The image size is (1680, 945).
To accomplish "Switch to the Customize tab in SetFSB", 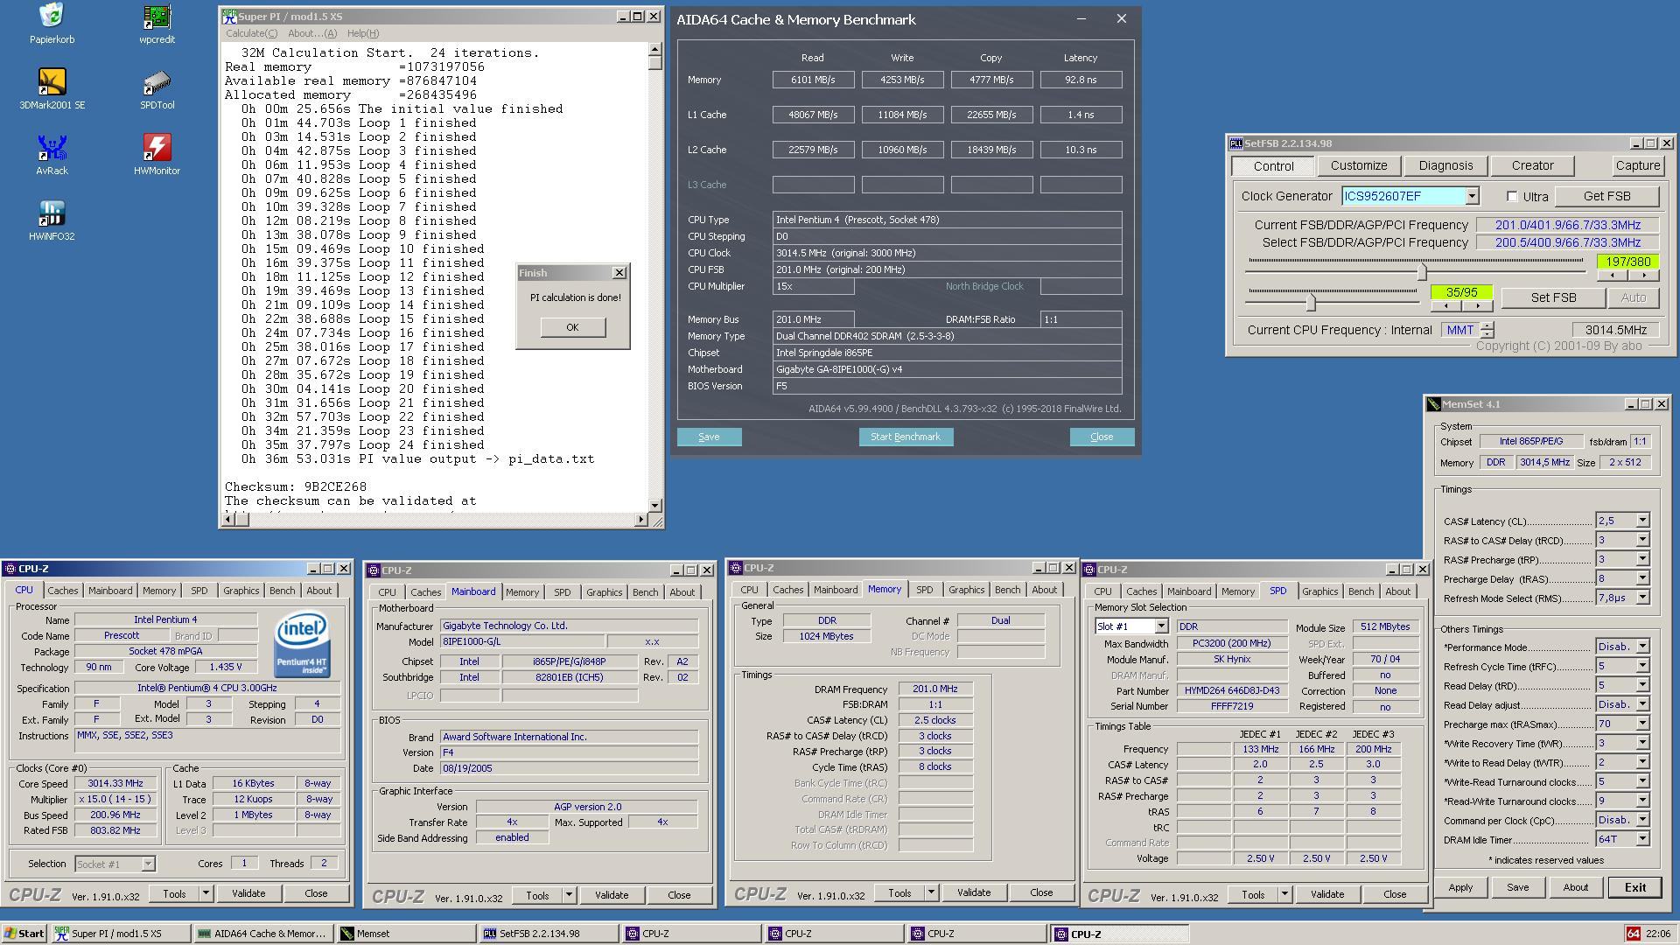I will point(1358,165).
